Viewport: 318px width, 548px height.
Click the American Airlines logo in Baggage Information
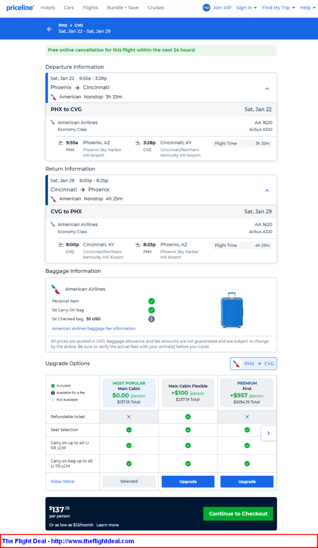[56, 289]
